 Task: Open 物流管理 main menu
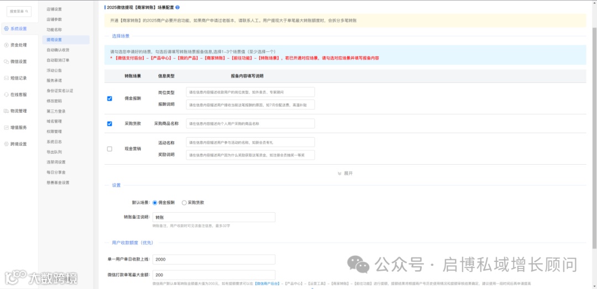pos(19,111)
